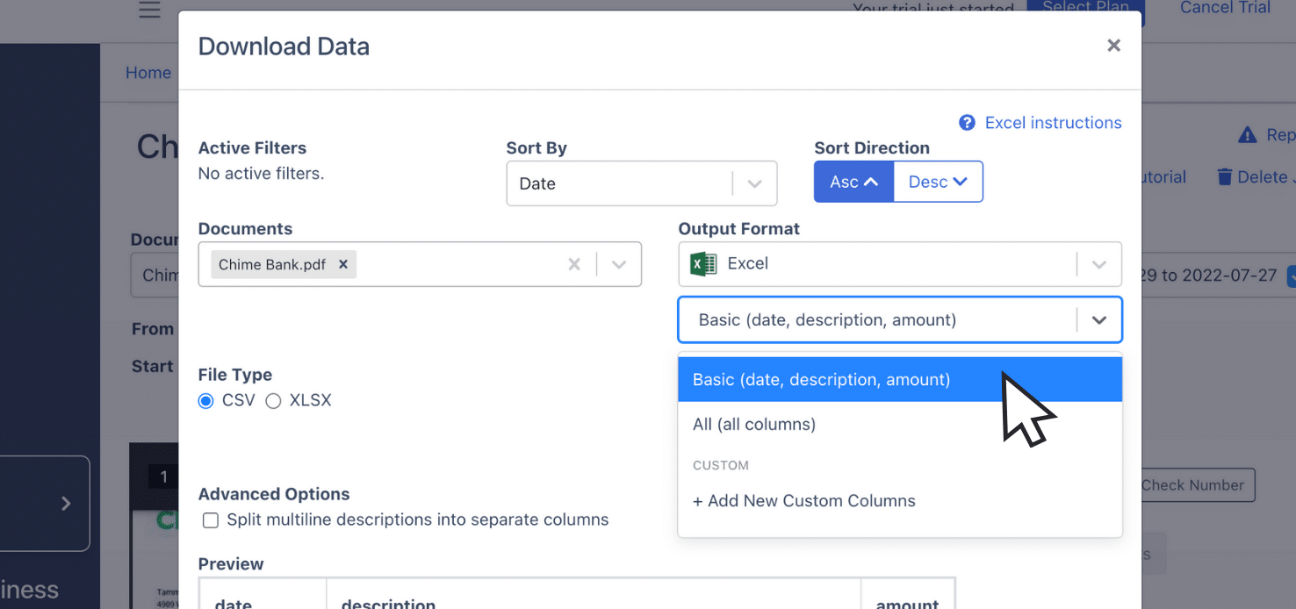The image size is (1296, 609).
Task: Click the Cancel Trial link
Action: (1224, 8)
